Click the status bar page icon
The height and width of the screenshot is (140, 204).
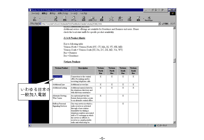pos(30,126)
